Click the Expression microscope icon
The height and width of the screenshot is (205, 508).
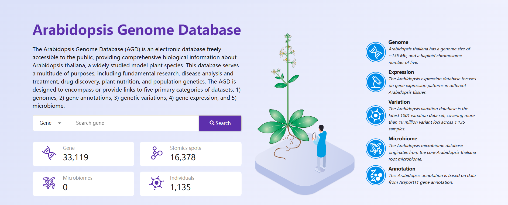[x=376, y=82]
